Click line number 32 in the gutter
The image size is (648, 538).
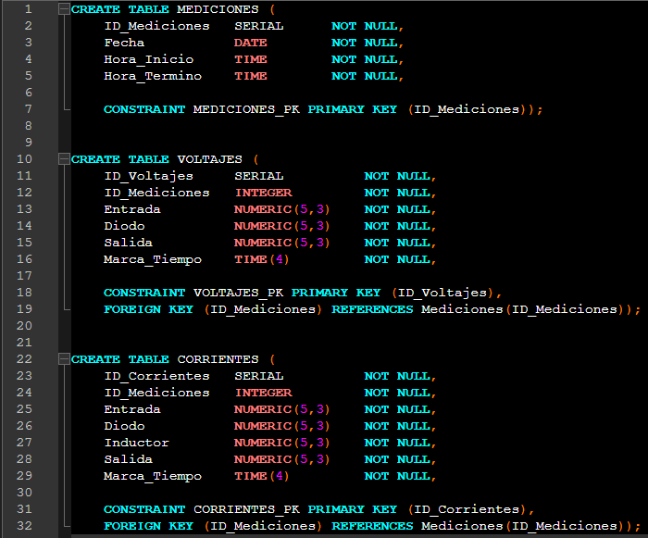coord(25,526)
